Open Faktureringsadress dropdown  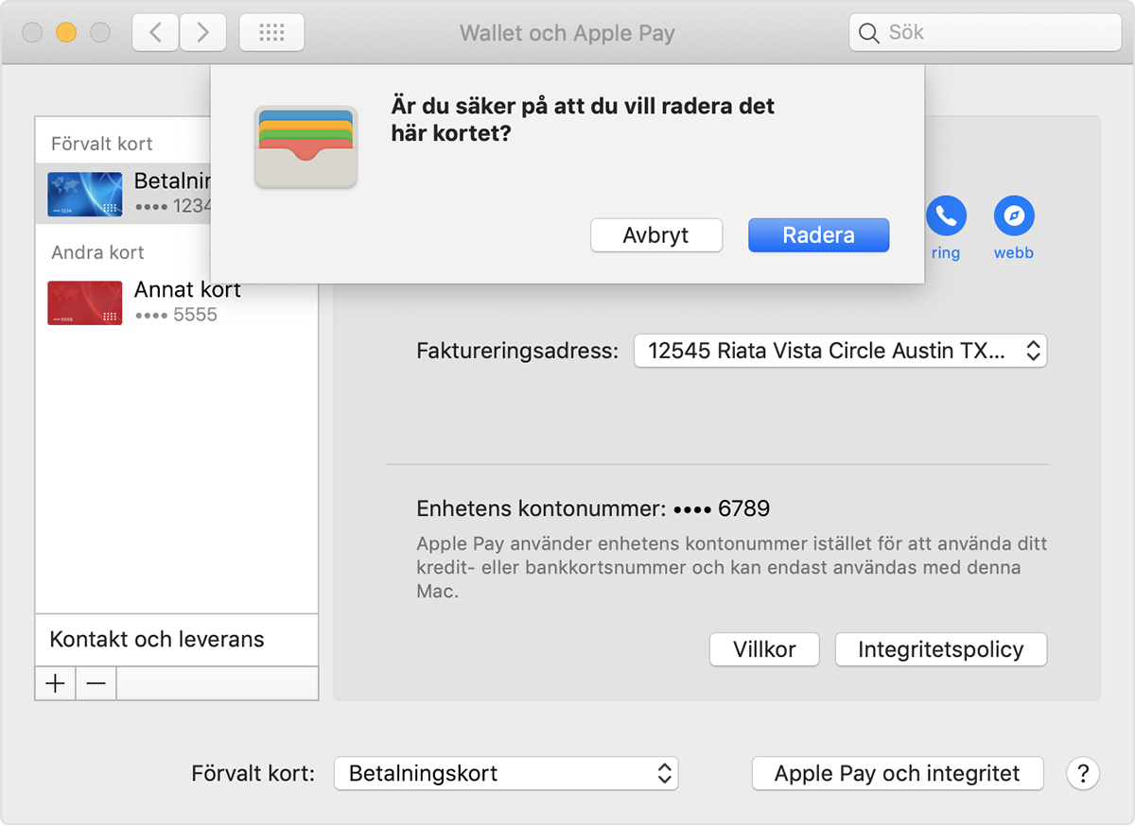coord(840,351)
